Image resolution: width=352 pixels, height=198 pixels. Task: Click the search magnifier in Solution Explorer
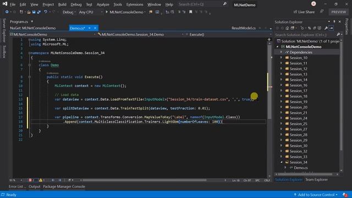point(338,34)
